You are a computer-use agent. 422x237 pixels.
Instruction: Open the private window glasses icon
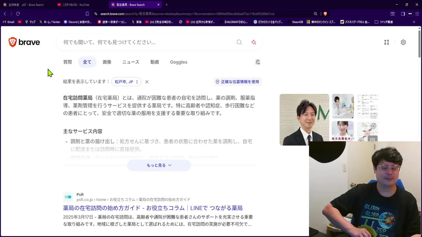tap(410, 14)
